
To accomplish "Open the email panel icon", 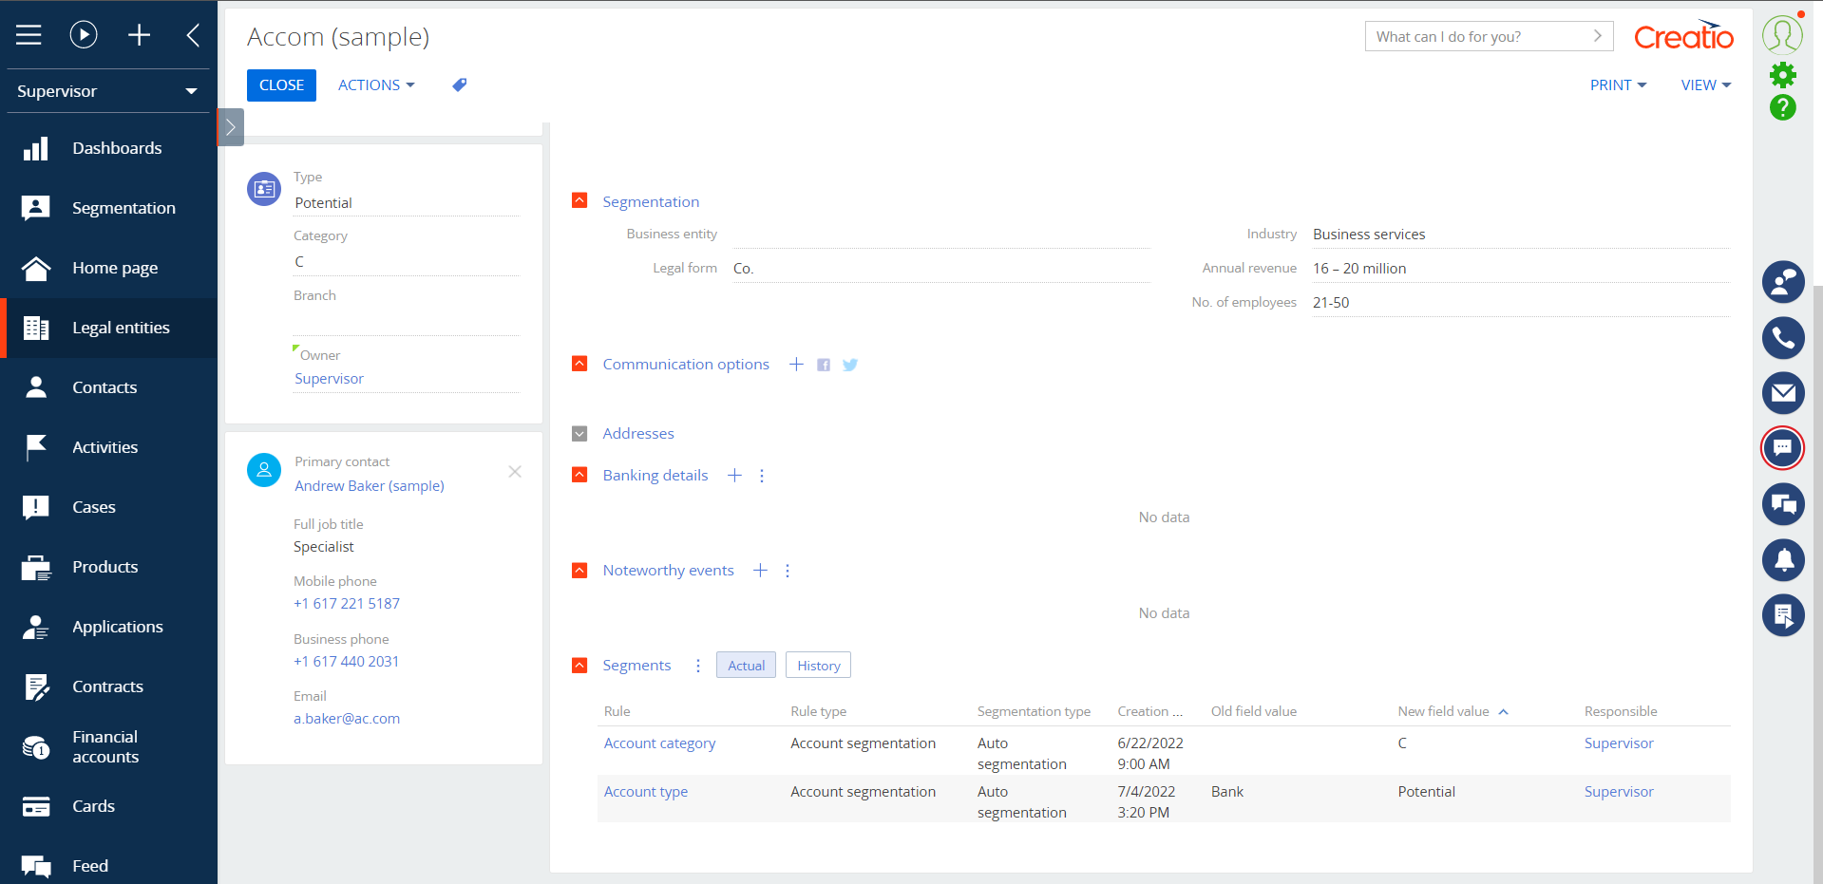I will pyautogui.click(x=1783, y=393).
